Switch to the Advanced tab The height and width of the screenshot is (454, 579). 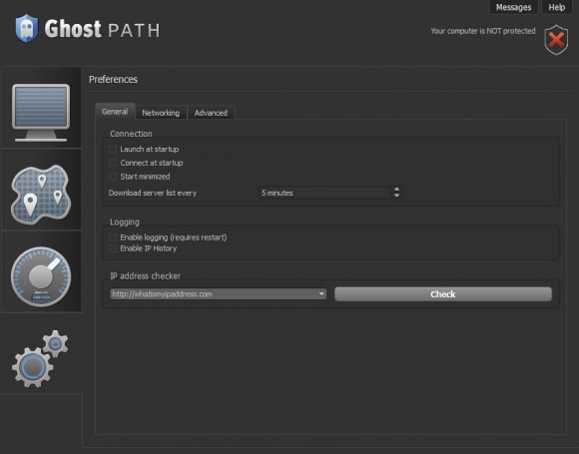coord(211,113)
